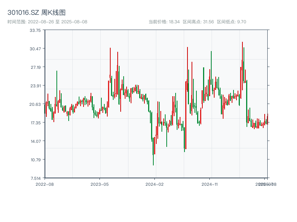Click the y-axis label 30.47

click(x=35, y=49)
